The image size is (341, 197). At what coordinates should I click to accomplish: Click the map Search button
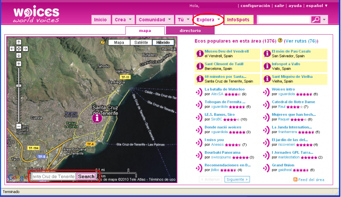point(86,176)
